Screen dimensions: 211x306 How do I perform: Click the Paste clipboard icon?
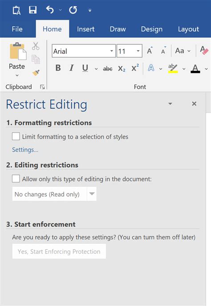coord(18,51)
